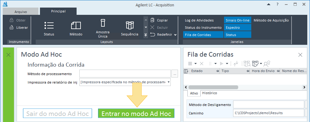The height and width of the screenshot is (122, 310).
Task: Click the Método de processamento input field
Action: [x=125, y=74]
